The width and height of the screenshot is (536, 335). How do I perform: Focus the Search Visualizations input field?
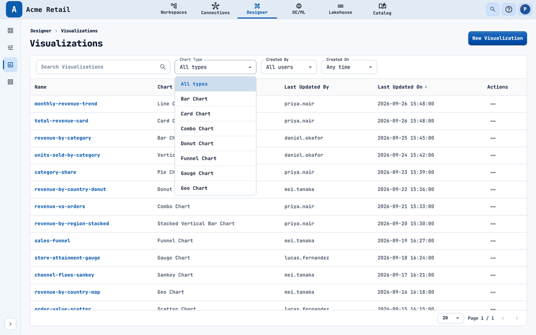point(103,67)
